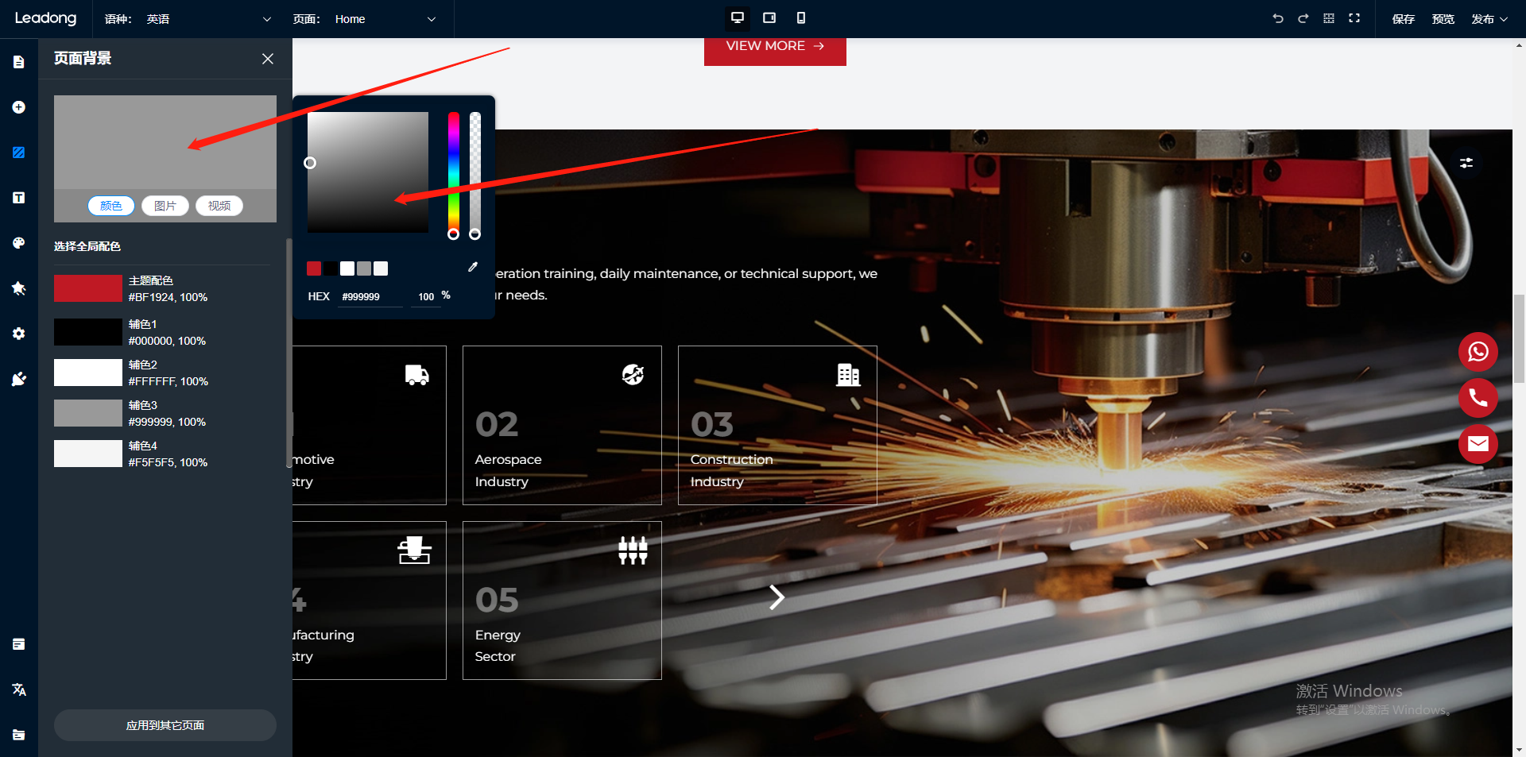The width and height of the screenshot is (1526, 757).
Task: Click the translate language sidebar icon
Action: [19, 689]
